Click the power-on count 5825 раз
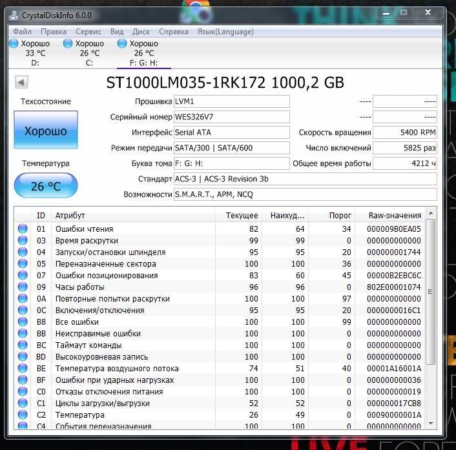Viewport: 456px width, 450px height. [405, 148]
